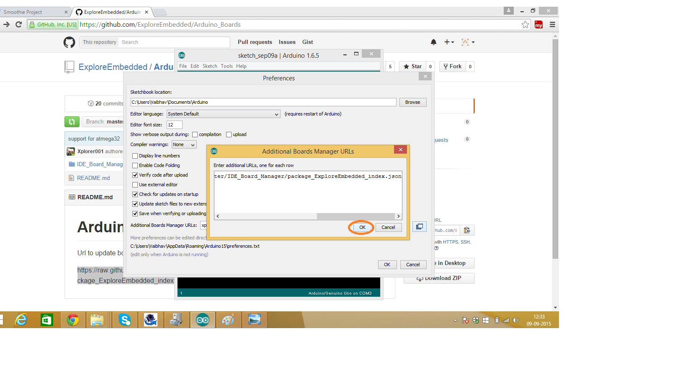Viewport: 685px width, 375px height.
Task: Toggle Save when verifying or uploading
Action: tap(135, 213)
